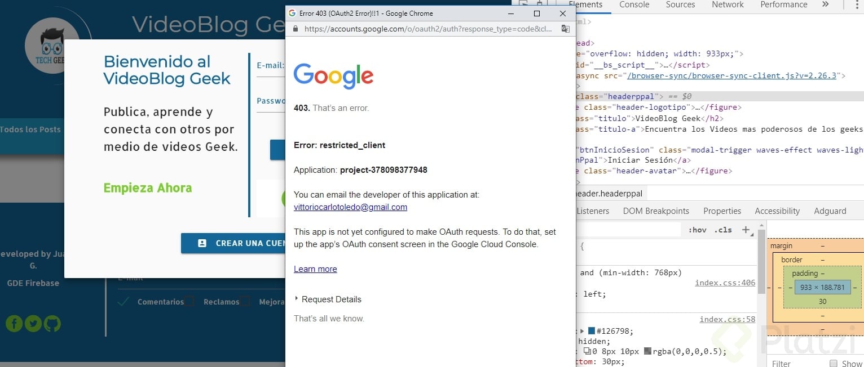Close the Error 403 popup window

[x=562, y=13]
